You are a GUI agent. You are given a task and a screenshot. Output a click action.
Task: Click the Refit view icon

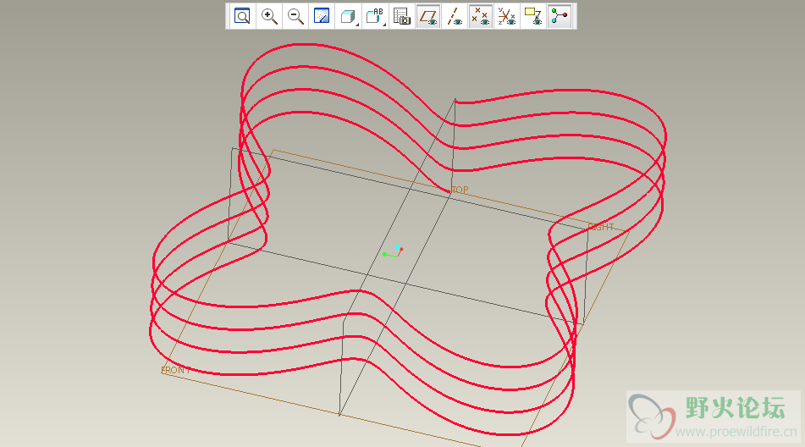pos(242,16)
